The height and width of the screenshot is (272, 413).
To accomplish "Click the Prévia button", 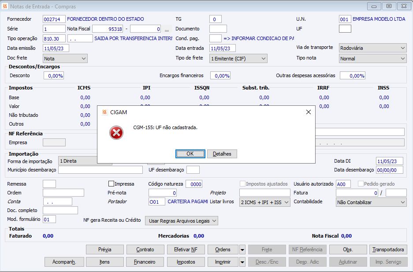I will (x=105, y=250).
